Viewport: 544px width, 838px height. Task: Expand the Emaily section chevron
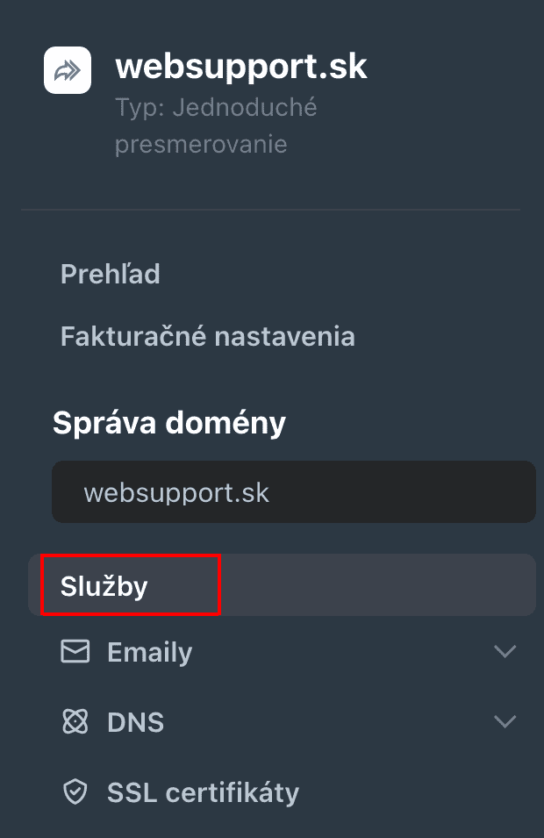[505, 651]
